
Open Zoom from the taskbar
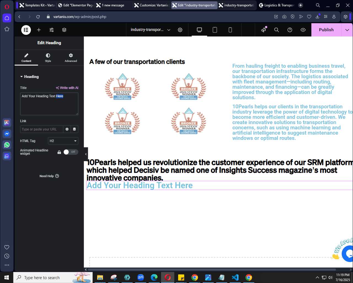[141, 277]
